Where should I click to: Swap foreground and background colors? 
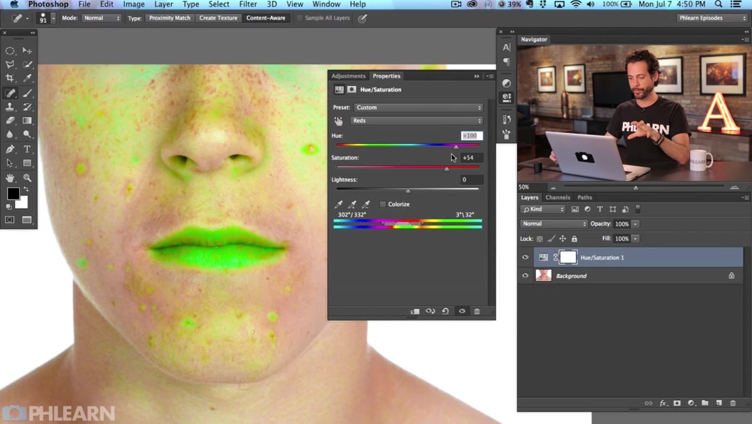coord(26,189)
